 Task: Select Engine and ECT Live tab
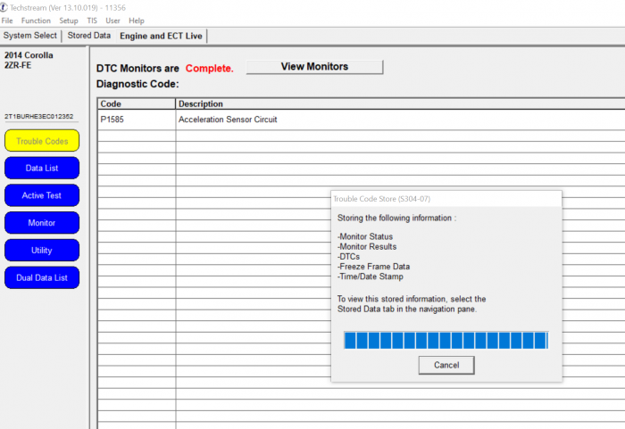(x=162, y=36)
